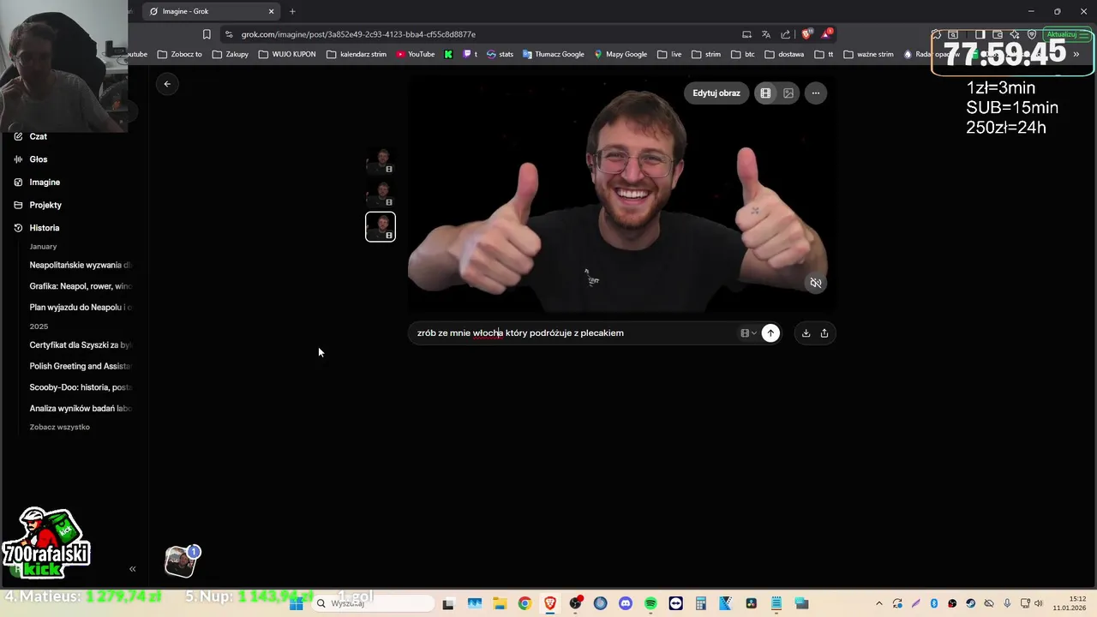Open a new browser tab
The width and height of the screenshot is (1097, 617).
pyautogui.click(x=292, y=11)
